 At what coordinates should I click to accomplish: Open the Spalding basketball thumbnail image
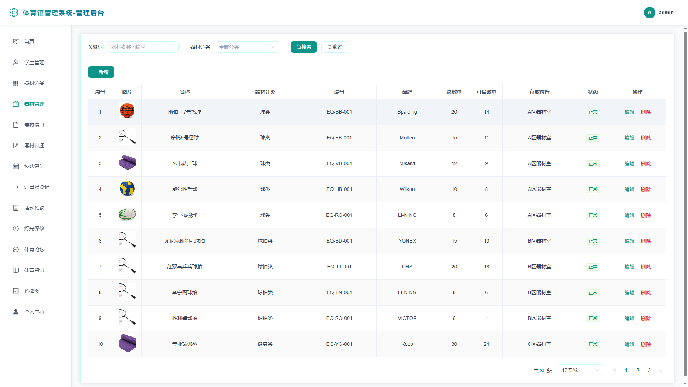[127, 111]
